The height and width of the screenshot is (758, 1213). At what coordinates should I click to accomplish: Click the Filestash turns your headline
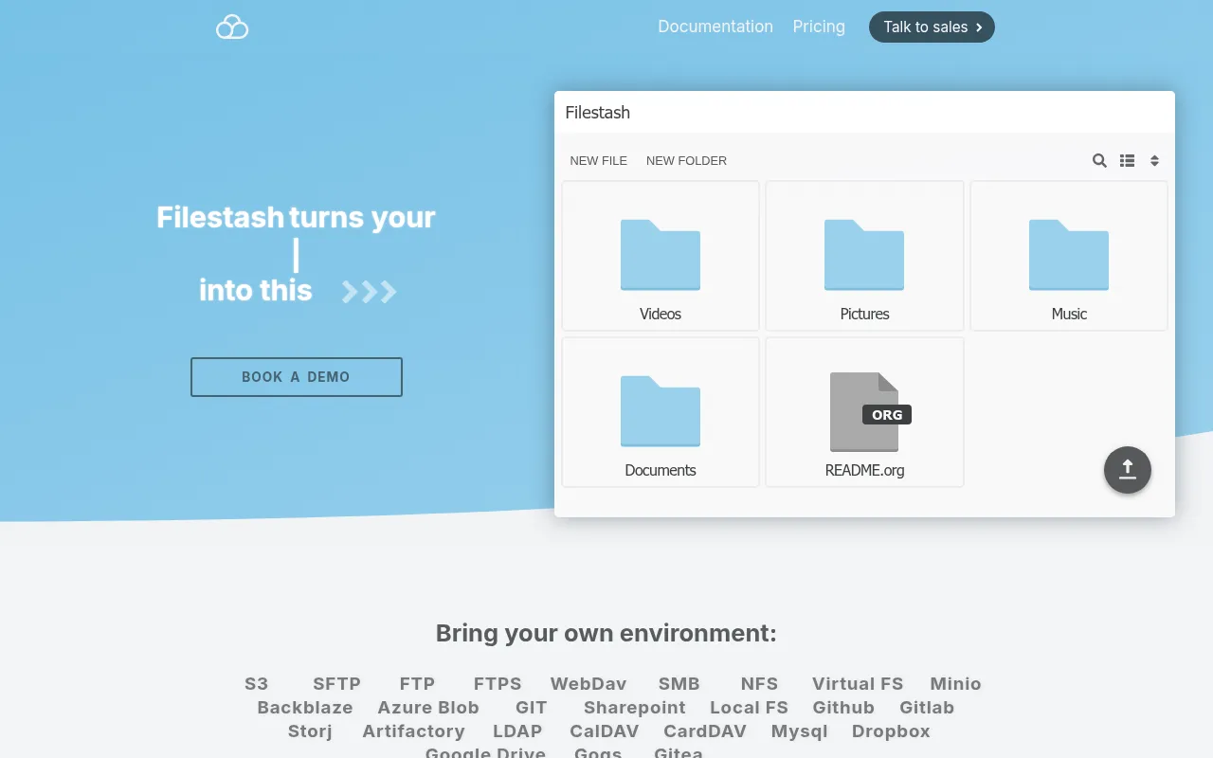pos(296,218)
